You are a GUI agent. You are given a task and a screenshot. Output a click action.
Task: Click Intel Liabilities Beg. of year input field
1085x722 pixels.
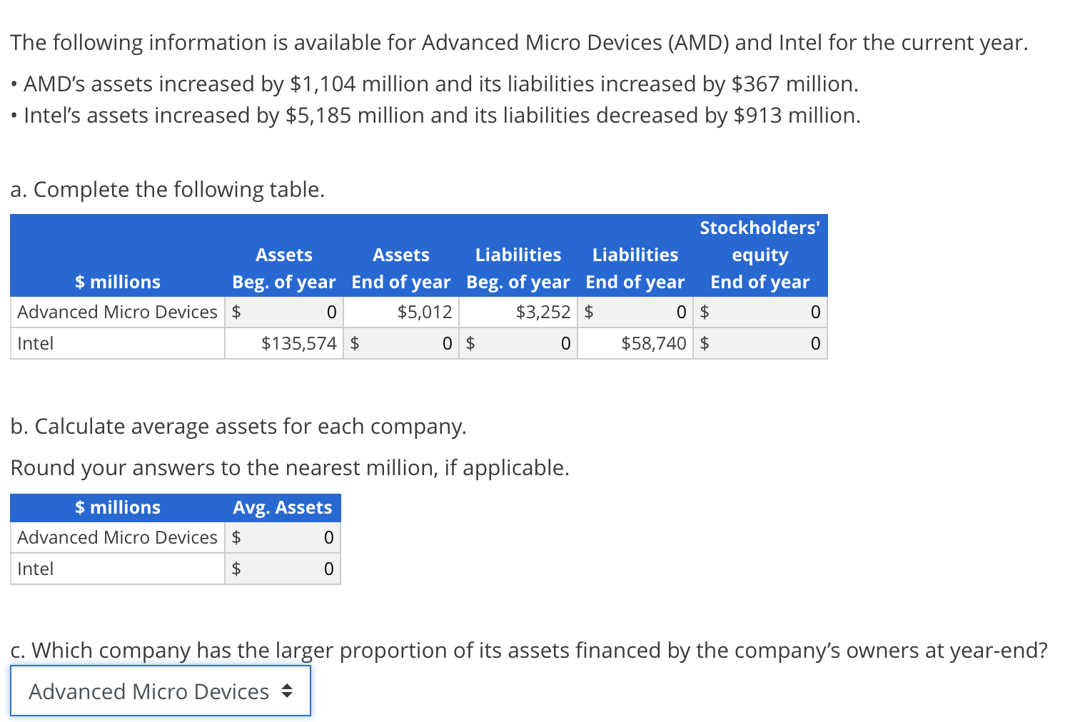tap(518, 343)
